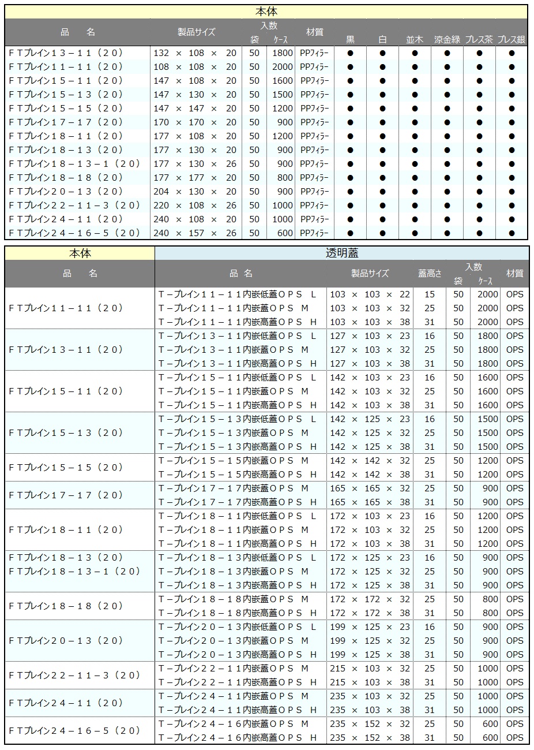Click size cell 240 × 157 × 26
Screen dimensions: 534x750
point(195,233)
